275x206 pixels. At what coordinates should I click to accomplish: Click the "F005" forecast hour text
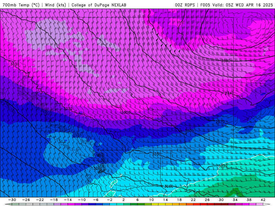coord(205,5)
